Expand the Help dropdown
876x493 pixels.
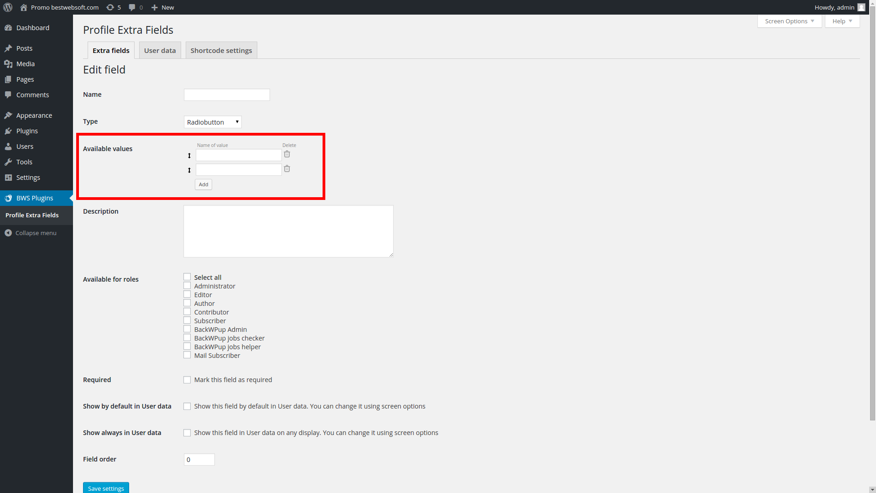[842, 21]
